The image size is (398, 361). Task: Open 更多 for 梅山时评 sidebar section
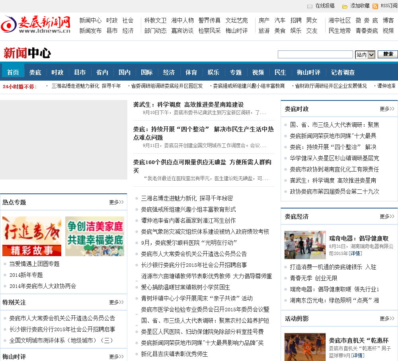[x=116, y=357]
